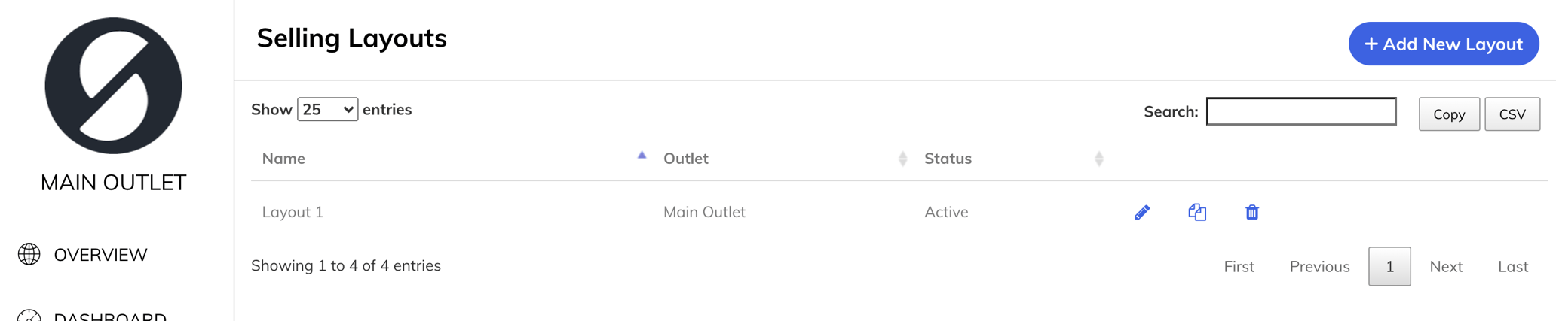Focus the Search input field
The image size is (1556, 321).
tap(1300, 111)
